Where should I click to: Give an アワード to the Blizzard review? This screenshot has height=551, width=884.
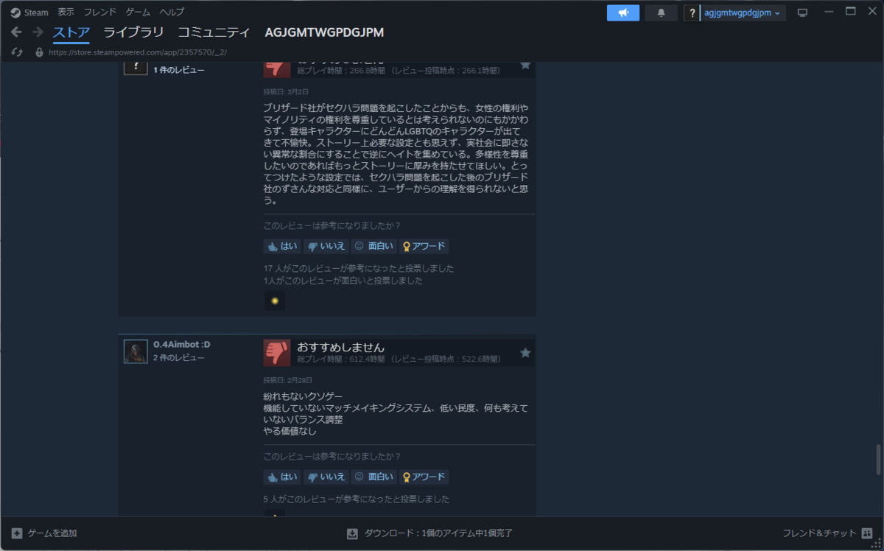[424, 246]
